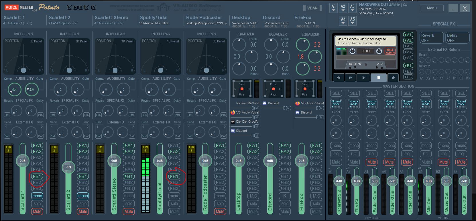Unmute the Music Out B2 master bus
Viewport: 476px width, 221px height.
pyautogui.click(x=443, y=162)
